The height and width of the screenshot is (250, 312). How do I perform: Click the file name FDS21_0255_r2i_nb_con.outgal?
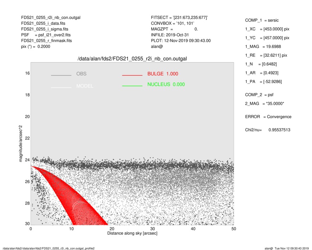pos(51,18)
